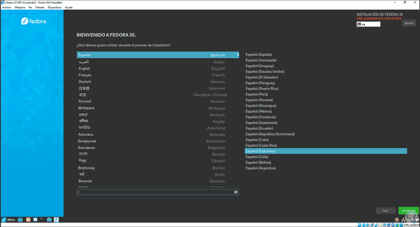The width and height of the screenshot is (420, 227).
Task: Select the Bosanski (Bosnian) language row
Action: (x=158, y=181)
